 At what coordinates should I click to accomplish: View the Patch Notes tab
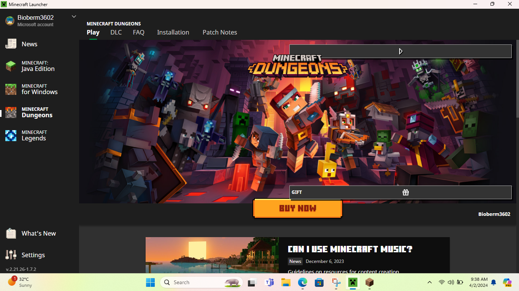pyautogui.click(x=220, y=32)
